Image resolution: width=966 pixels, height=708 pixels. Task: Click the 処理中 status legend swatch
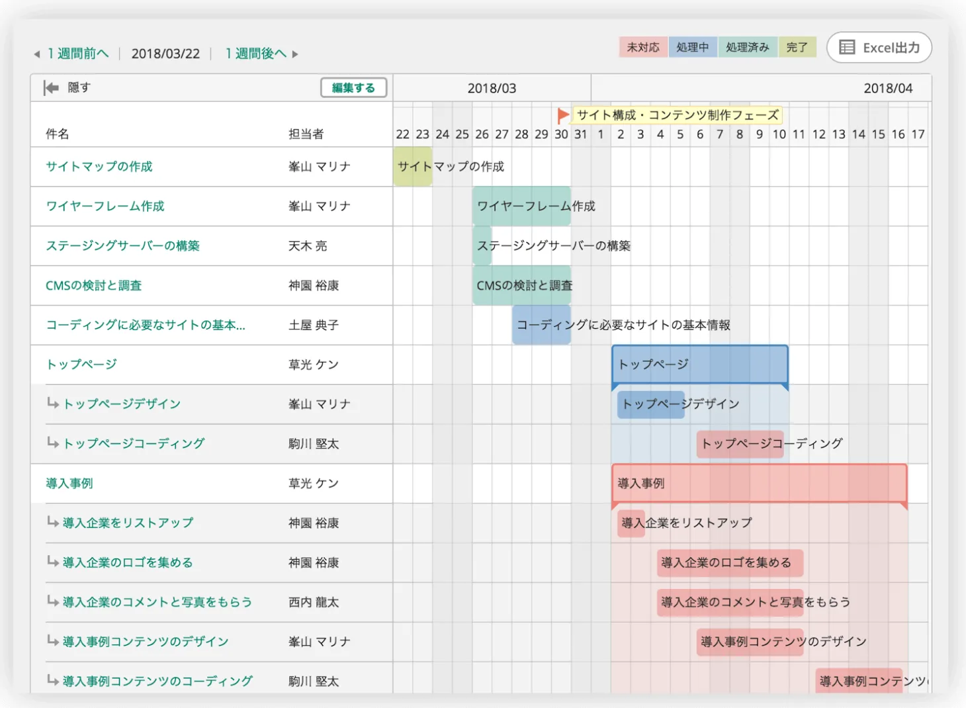coord(693,47)
